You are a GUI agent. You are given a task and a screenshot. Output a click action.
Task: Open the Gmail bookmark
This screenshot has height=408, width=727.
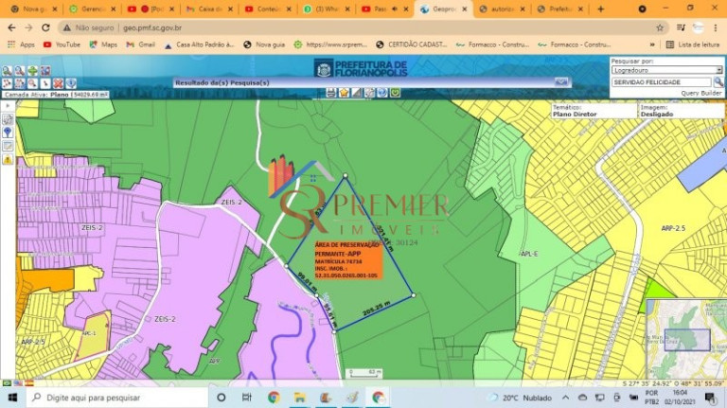coord(141,44)
